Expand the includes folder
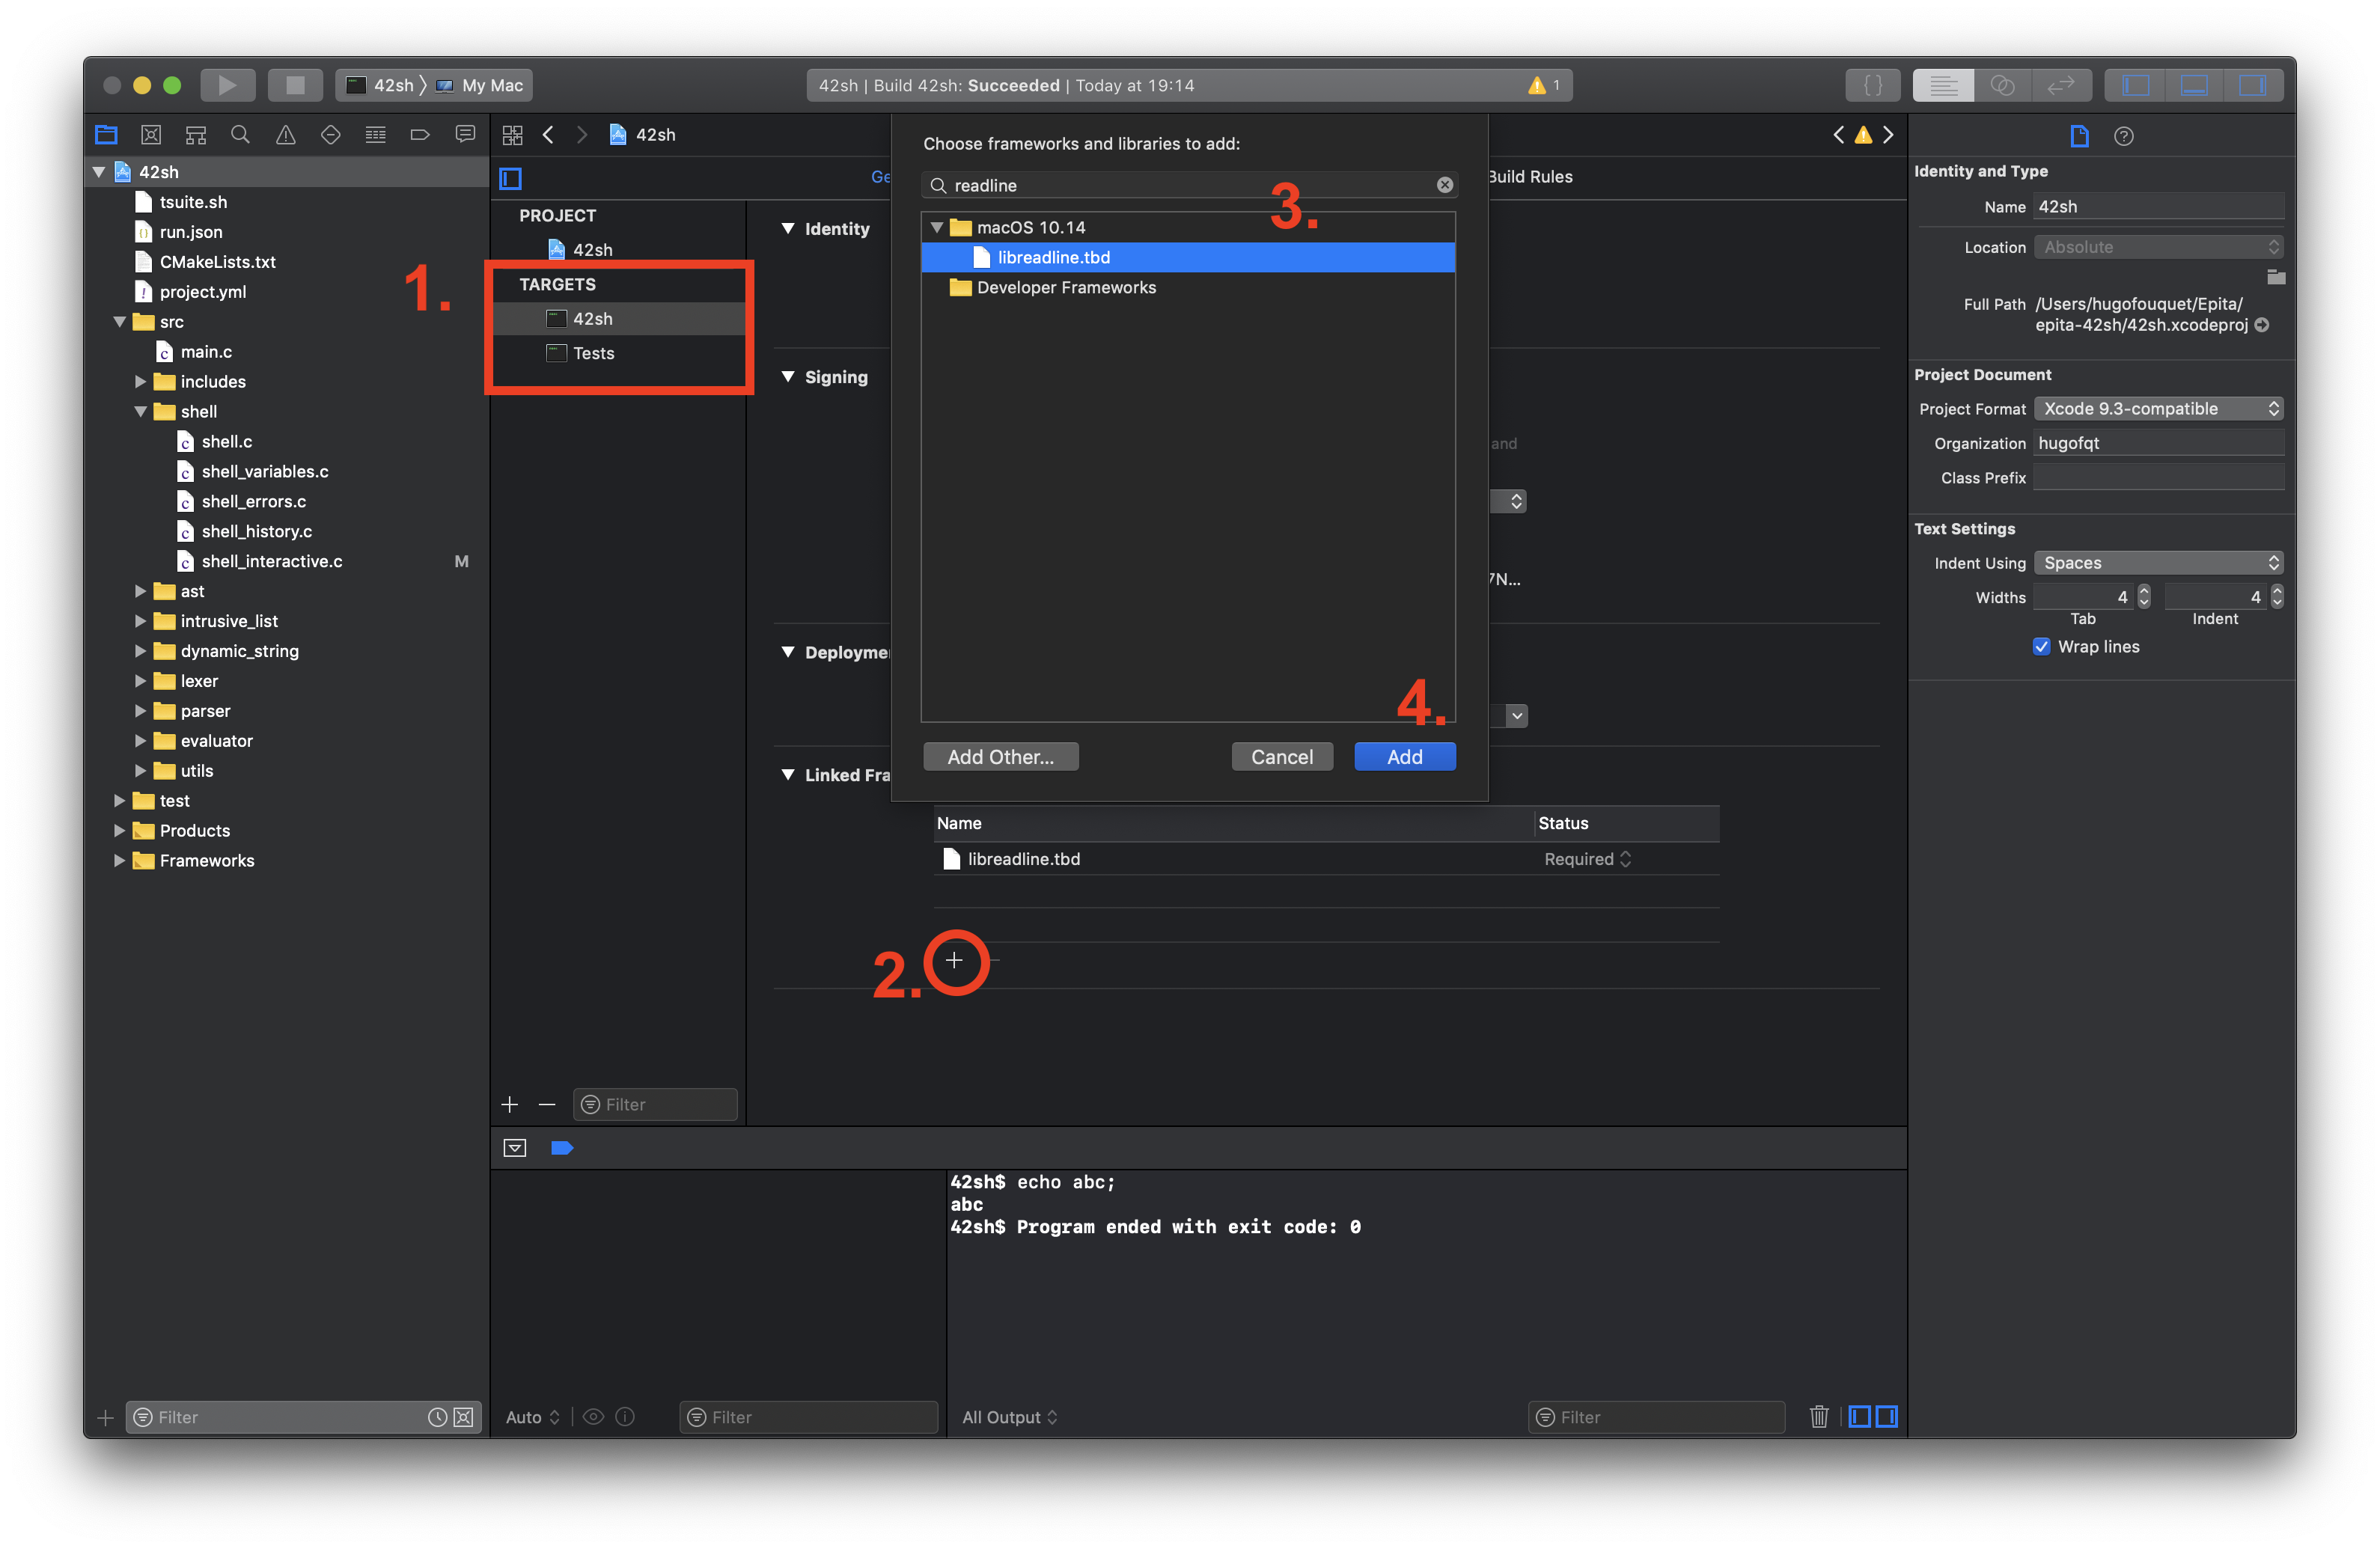 140,381
